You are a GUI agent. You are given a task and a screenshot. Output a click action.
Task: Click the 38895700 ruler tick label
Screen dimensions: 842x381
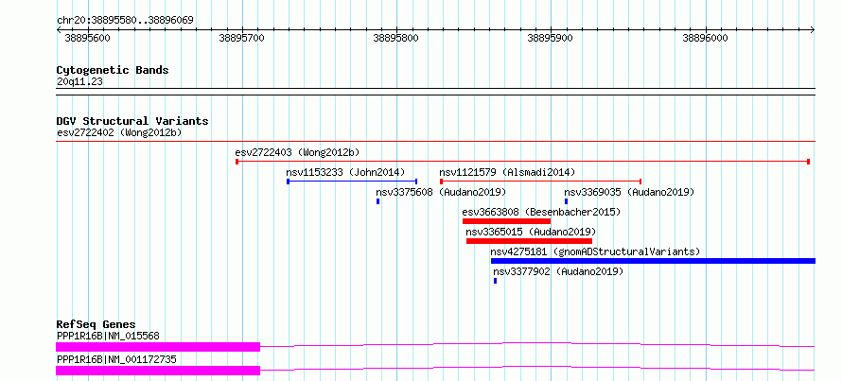[241, 38]
